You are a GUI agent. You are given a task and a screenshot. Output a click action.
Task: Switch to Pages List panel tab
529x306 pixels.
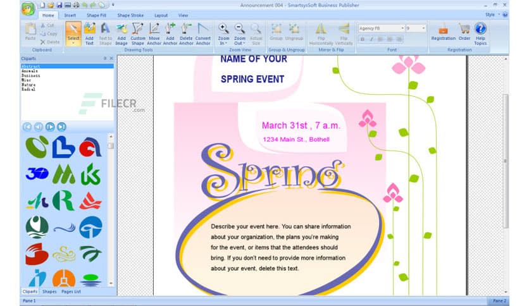71,291
